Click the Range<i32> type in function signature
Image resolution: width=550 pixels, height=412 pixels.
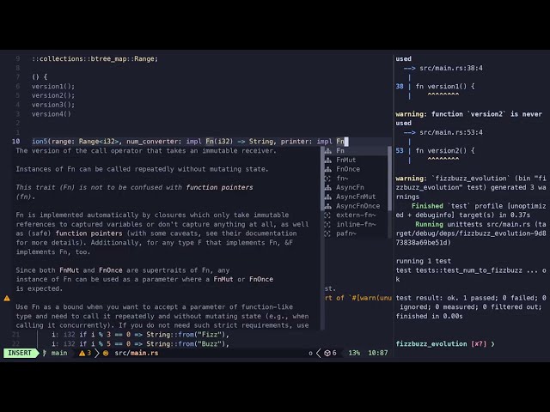point(99,142)
